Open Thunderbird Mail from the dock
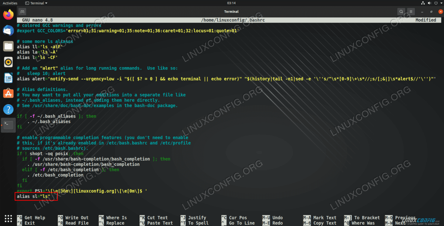 [8, 30]
